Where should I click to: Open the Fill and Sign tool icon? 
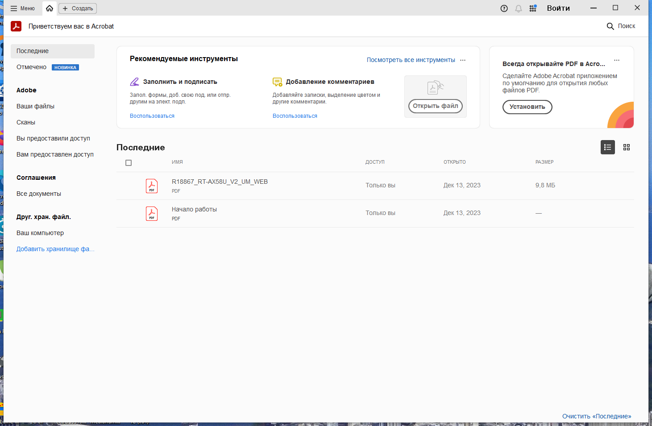tap(135, 82)
